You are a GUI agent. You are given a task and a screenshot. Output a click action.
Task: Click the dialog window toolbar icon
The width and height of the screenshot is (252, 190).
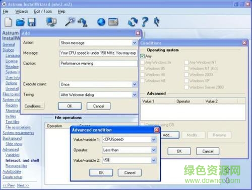coord(113,22)
